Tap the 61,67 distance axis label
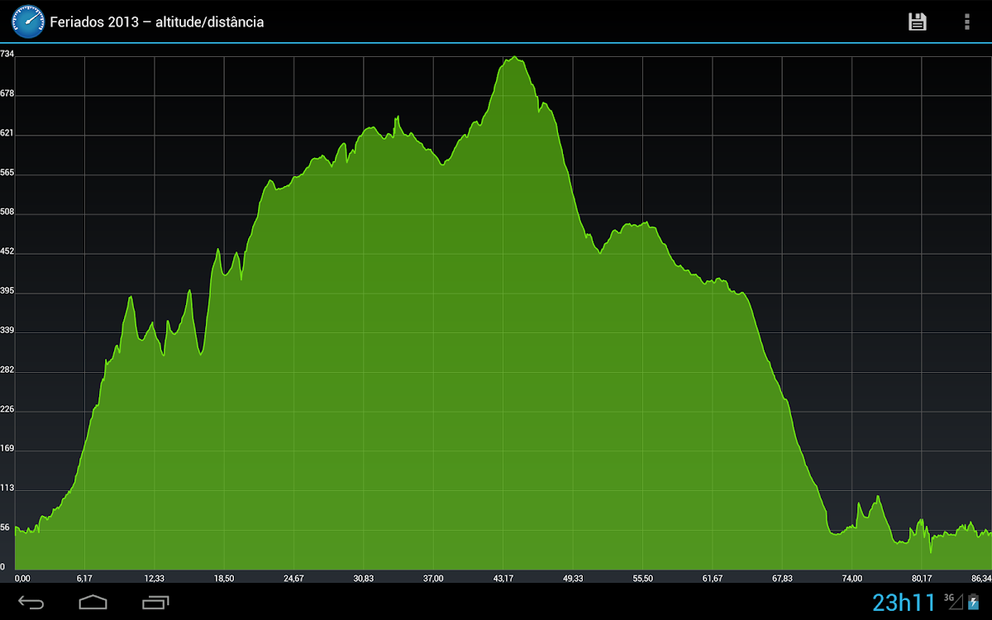 [x=713, y=578]
